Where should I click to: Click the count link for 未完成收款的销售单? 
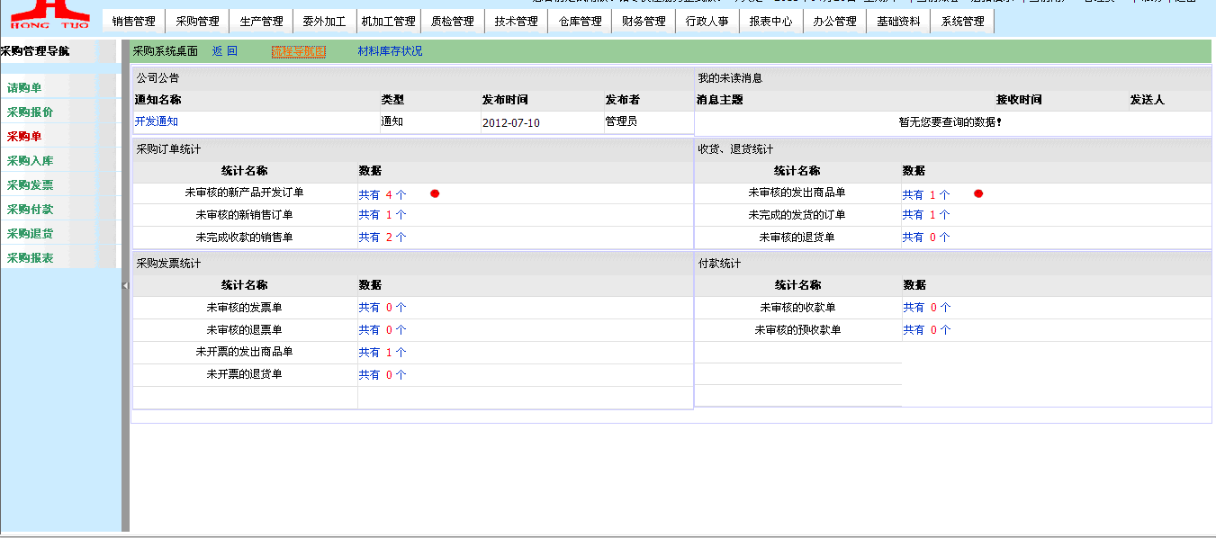tap(383, 238)
